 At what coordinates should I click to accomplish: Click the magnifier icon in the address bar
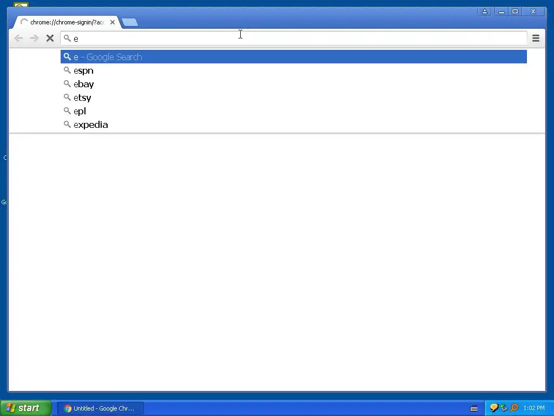67,38
